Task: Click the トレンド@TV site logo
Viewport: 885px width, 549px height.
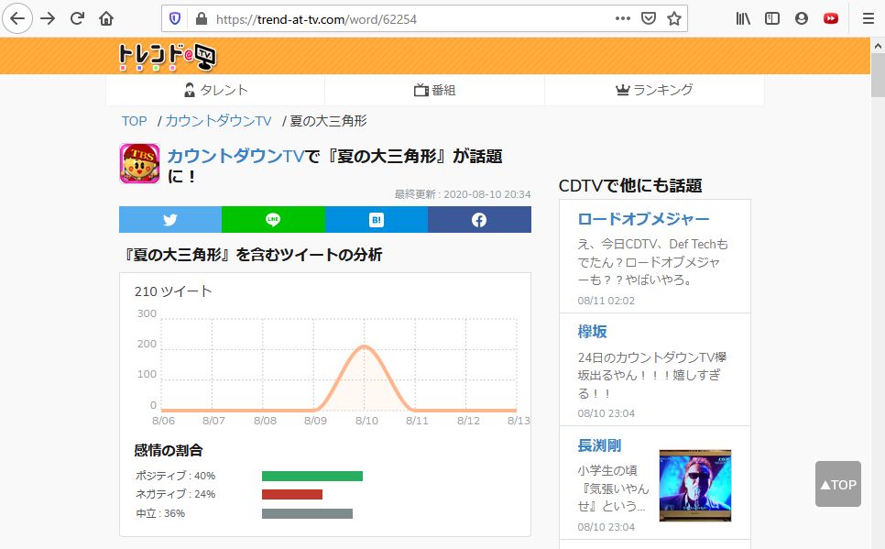Action: (167, 57)
